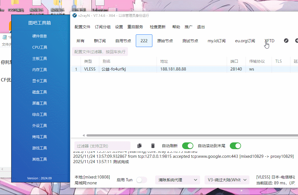Open the Telegram desktop shortcut
Image resolution: width=298 pixels, height=195 pixels.
pos(100,7)
